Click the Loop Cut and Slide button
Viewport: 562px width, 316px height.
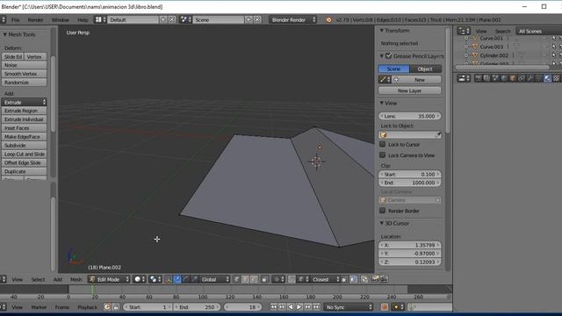(x=24, y=154)
